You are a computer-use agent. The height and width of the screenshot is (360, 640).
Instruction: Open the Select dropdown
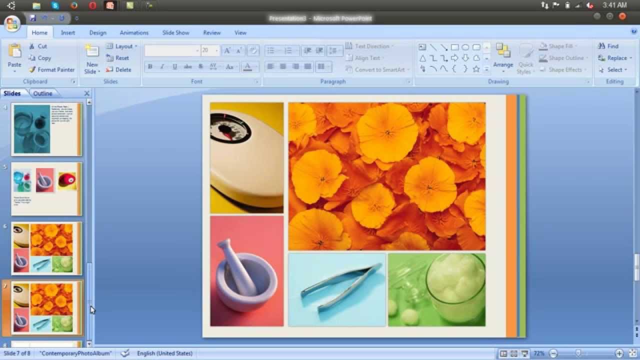coord(612,70)
